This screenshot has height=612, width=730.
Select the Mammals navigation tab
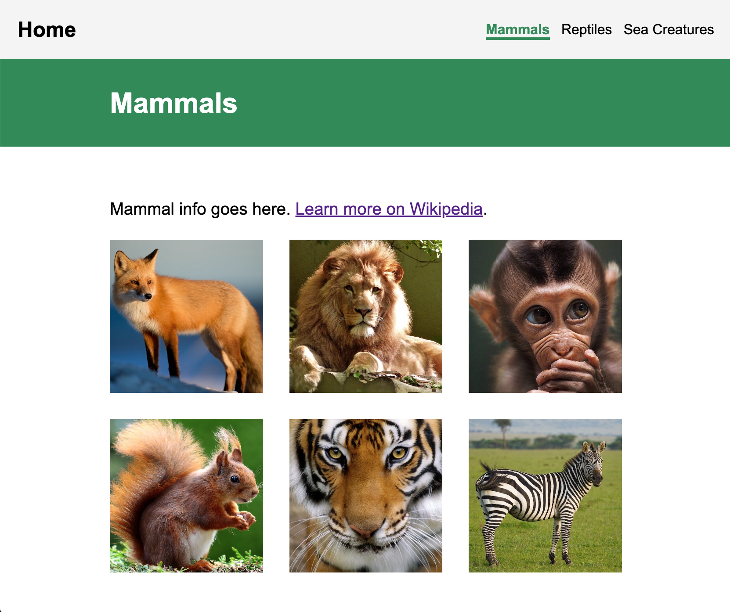point(517,29)
